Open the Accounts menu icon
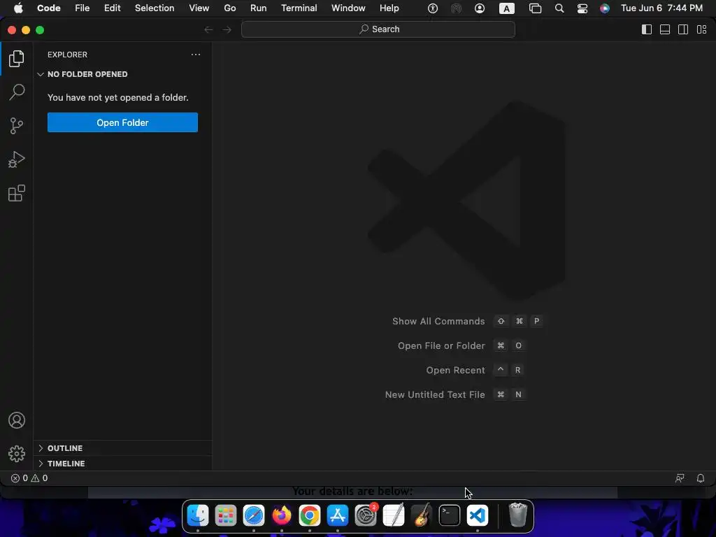The width and height of the screenshot is (716, 537). point(17,420)
